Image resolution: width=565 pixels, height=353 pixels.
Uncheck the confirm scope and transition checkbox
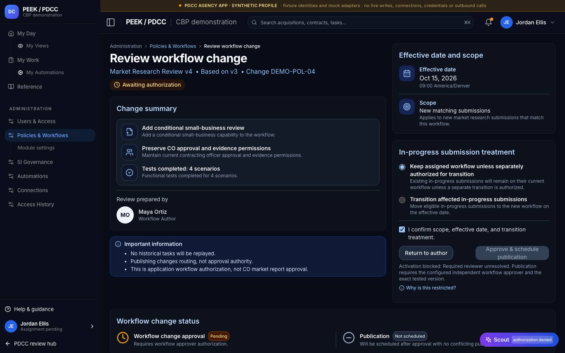pyautogui.click(x=402, y=229)
